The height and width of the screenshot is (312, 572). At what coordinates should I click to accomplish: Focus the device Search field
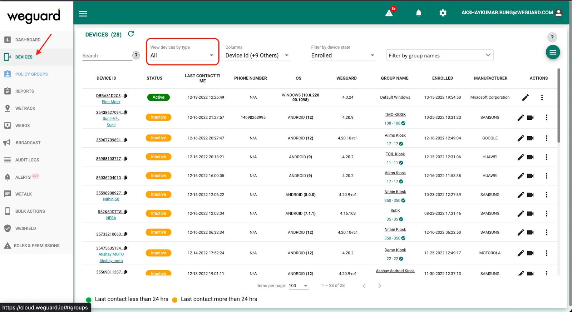(x=107, y=56)
